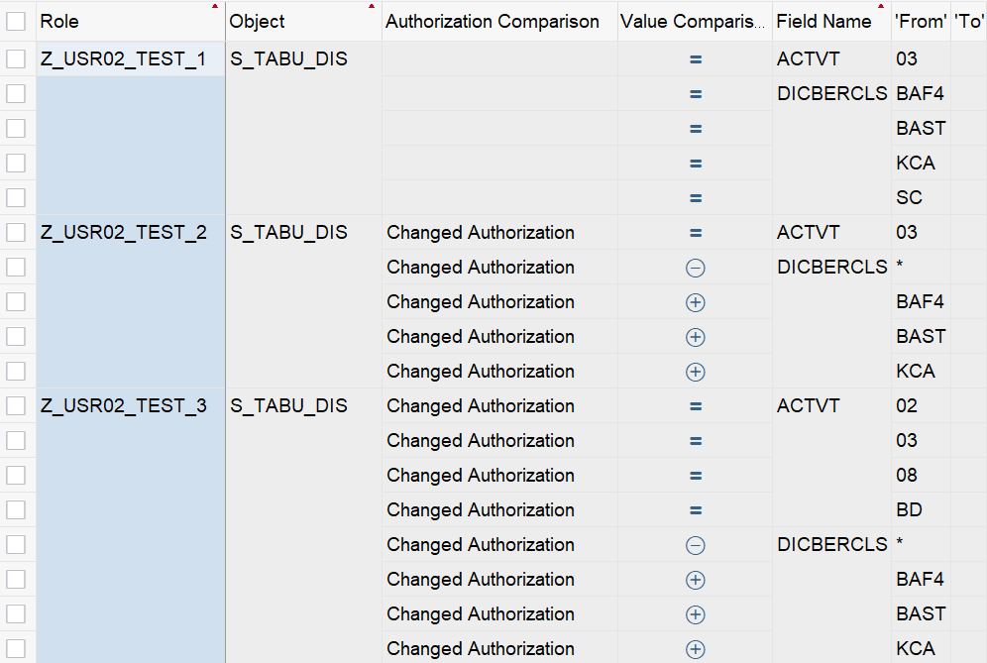This screenshot has width=987, height=663.
Task: Click the plus icon for Z_USR02_TEST_2 BAF4
Action: point(696,302)
